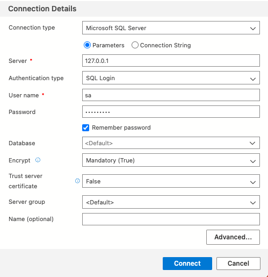Click the Server field containing 127.0.0.1
The image size is (268, 277).
[x=171, y=61]
